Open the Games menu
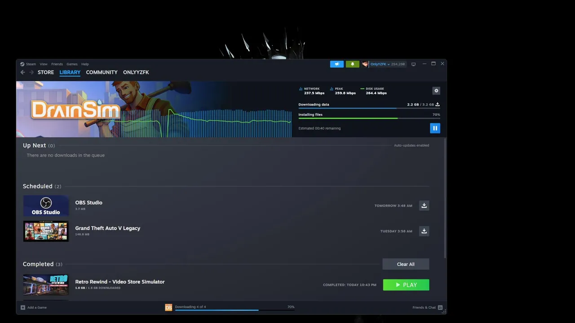575x323 pixels. 72,64
